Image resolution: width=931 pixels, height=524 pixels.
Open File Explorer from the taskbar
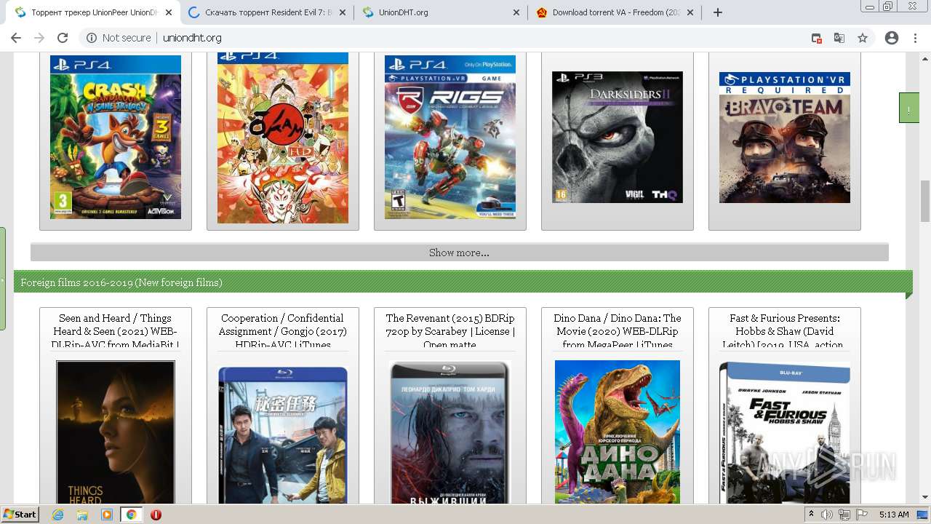82,515
